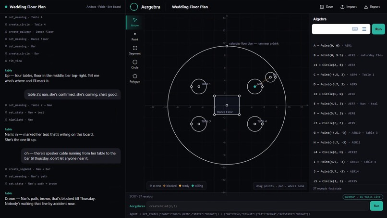Click the 'saturday floor plan' canvas label
The width and height of the screenshot is (387, 218).
(254, 43)
